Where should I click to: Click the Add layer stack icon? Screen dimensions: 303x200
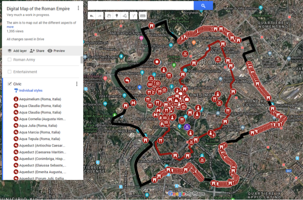point(9,51)
